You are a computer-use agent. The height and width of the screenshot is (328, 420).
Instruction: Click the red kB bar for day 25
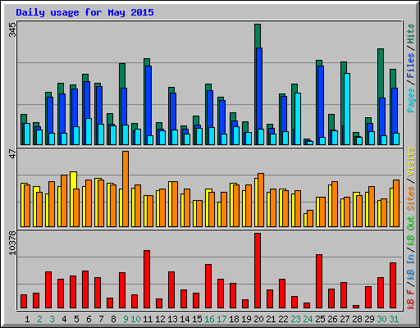(x=319, y=281)
